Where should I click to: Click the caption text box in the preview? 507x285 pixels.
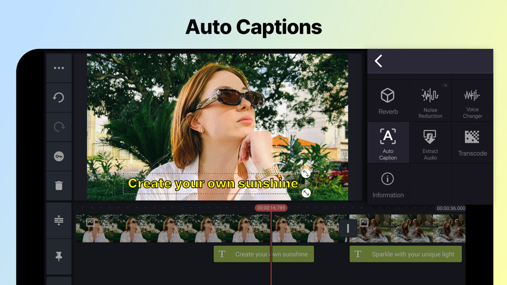(x=214, y=184)
